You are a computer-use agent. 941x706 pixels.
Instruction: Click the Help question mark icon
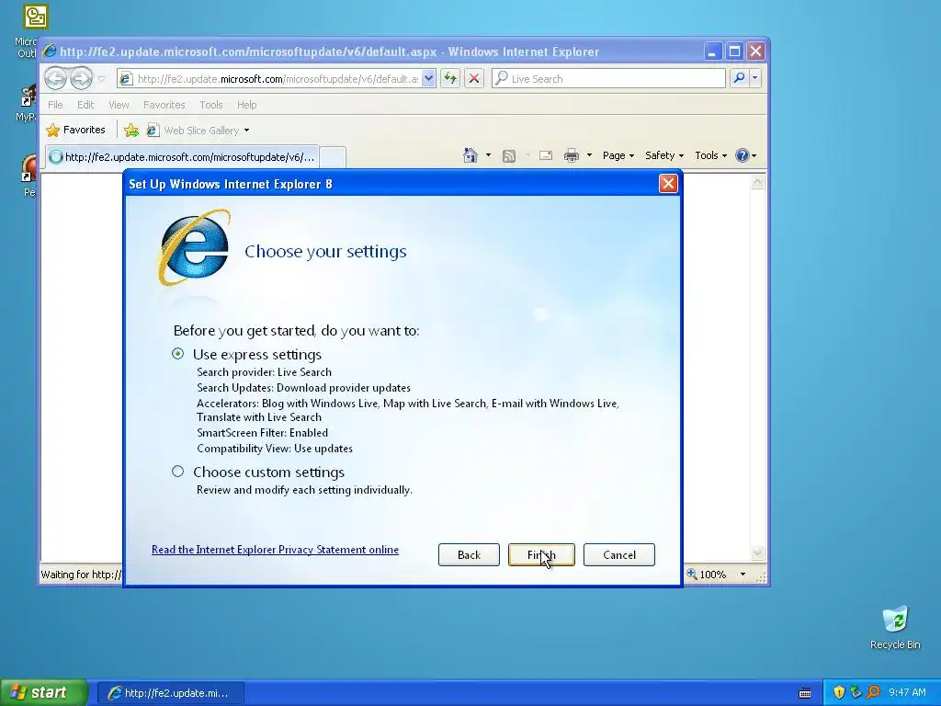pyautogui.click(x=743, y=155)
